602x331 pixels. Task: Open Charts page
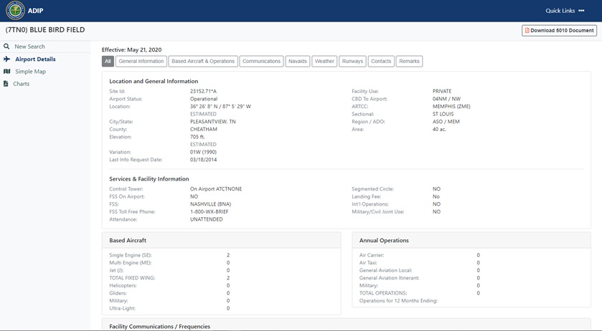(21, 84)
